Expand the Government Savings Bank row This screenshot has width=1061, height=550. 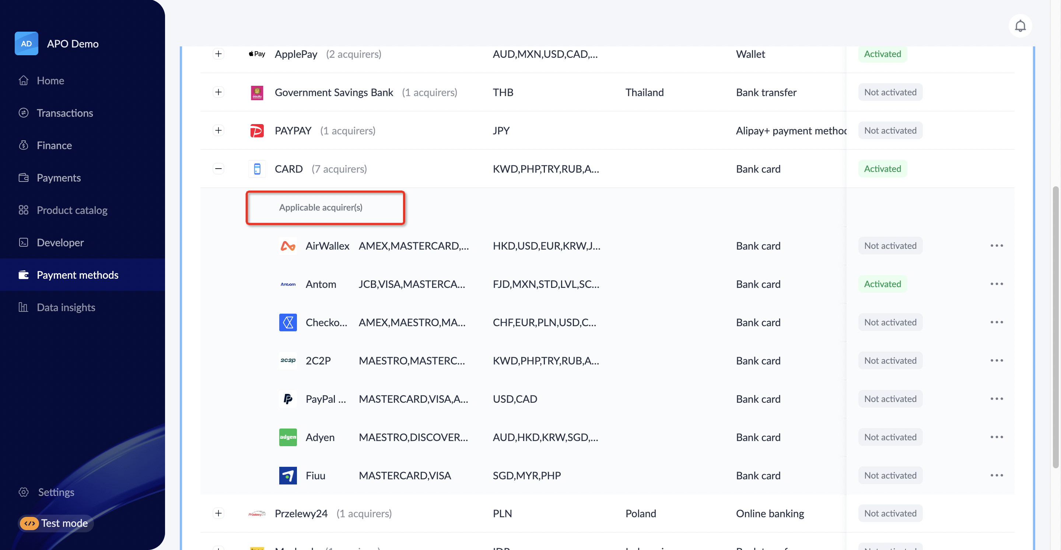click(x=218, y=92)
